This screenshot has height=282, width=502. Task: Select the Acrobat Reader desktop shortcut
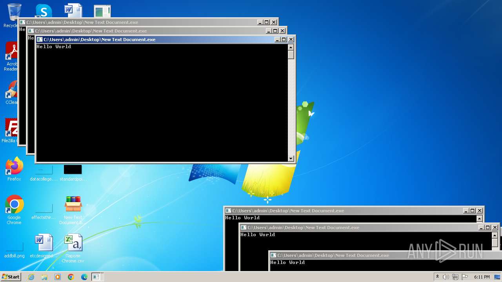[12, 57]
